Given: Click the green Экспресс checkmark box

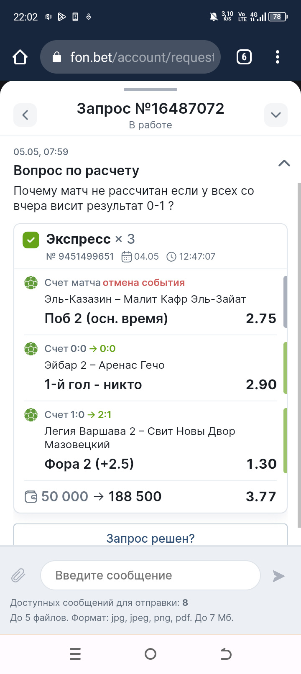Looking at the screenshot, I should [31, 240].
